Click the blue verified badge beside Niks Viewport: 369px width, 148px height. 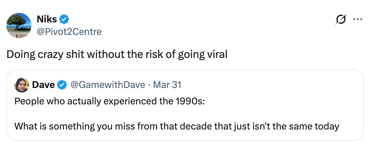pyautogui.click(x=64, y=20)
